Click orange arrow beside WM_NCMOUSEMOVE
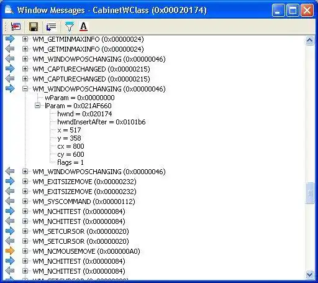The image size is (318, 283). point(10,251)
